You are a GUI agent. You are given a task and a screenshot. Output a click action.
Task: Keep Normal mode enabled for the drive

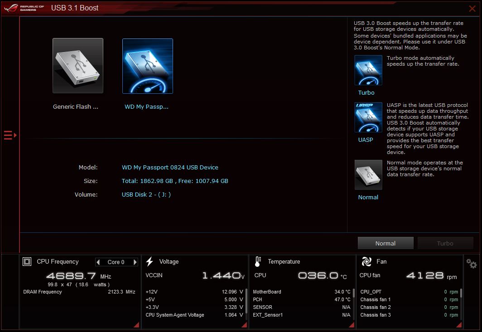point(386,243)
